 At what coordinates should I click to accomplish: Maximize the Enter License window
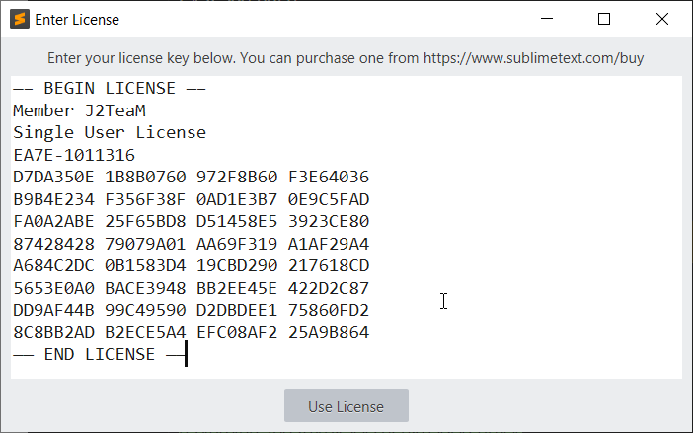(x=604, y=19)
